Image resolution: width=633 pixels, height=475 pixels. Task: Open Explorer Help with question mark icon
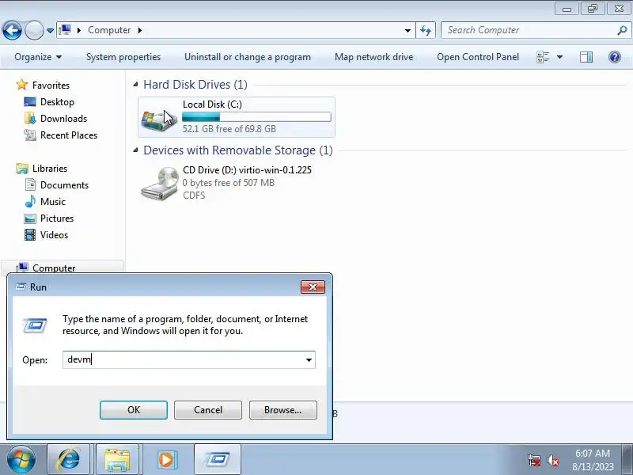[615, 57]
